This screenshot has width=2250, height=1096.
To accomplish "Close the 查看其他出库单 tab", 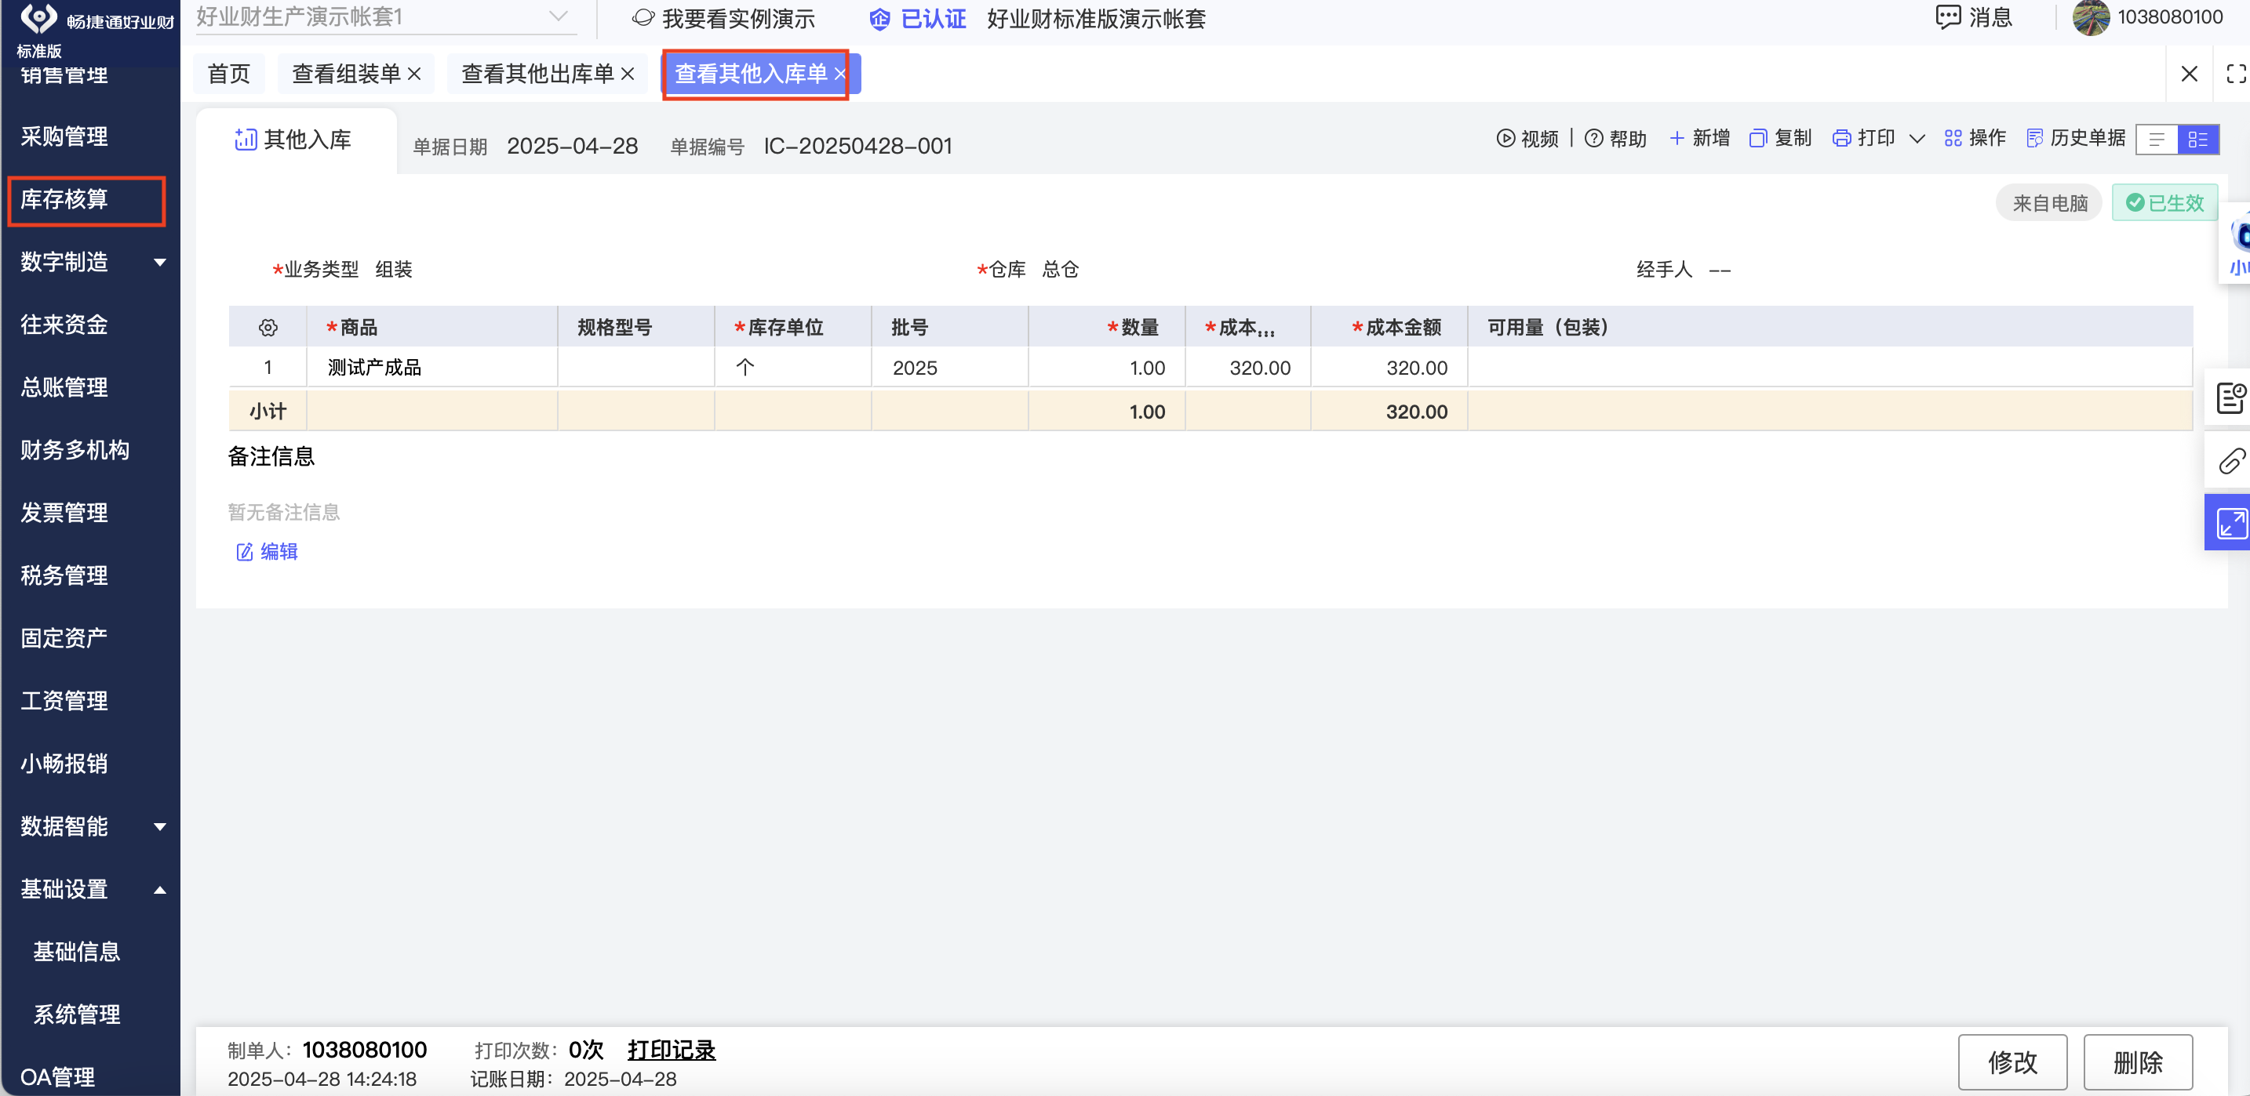I will pyautogui.click(x=627, y=73).
